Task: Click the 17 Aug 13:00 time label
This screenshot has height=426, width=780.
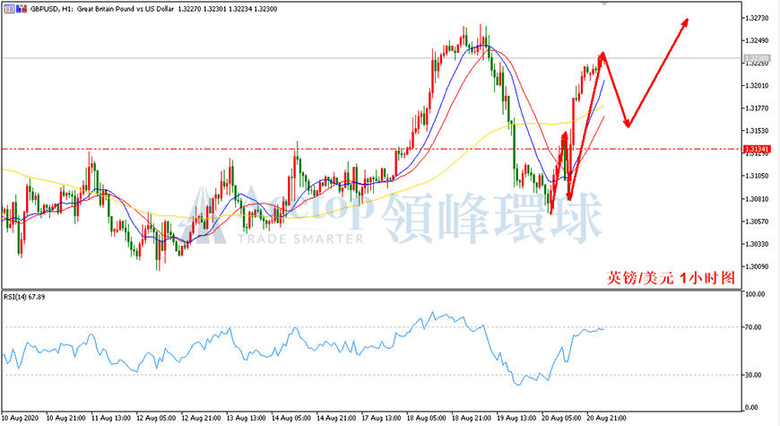Action: coord(382,418)
